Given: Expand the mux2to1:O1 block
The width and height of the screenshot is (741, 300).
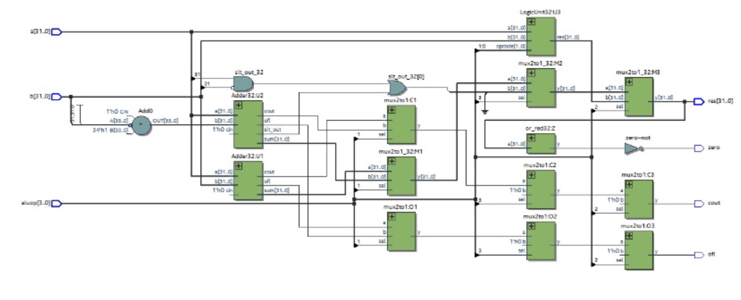Looking at the screenshot, I should (x=391, y=217).
